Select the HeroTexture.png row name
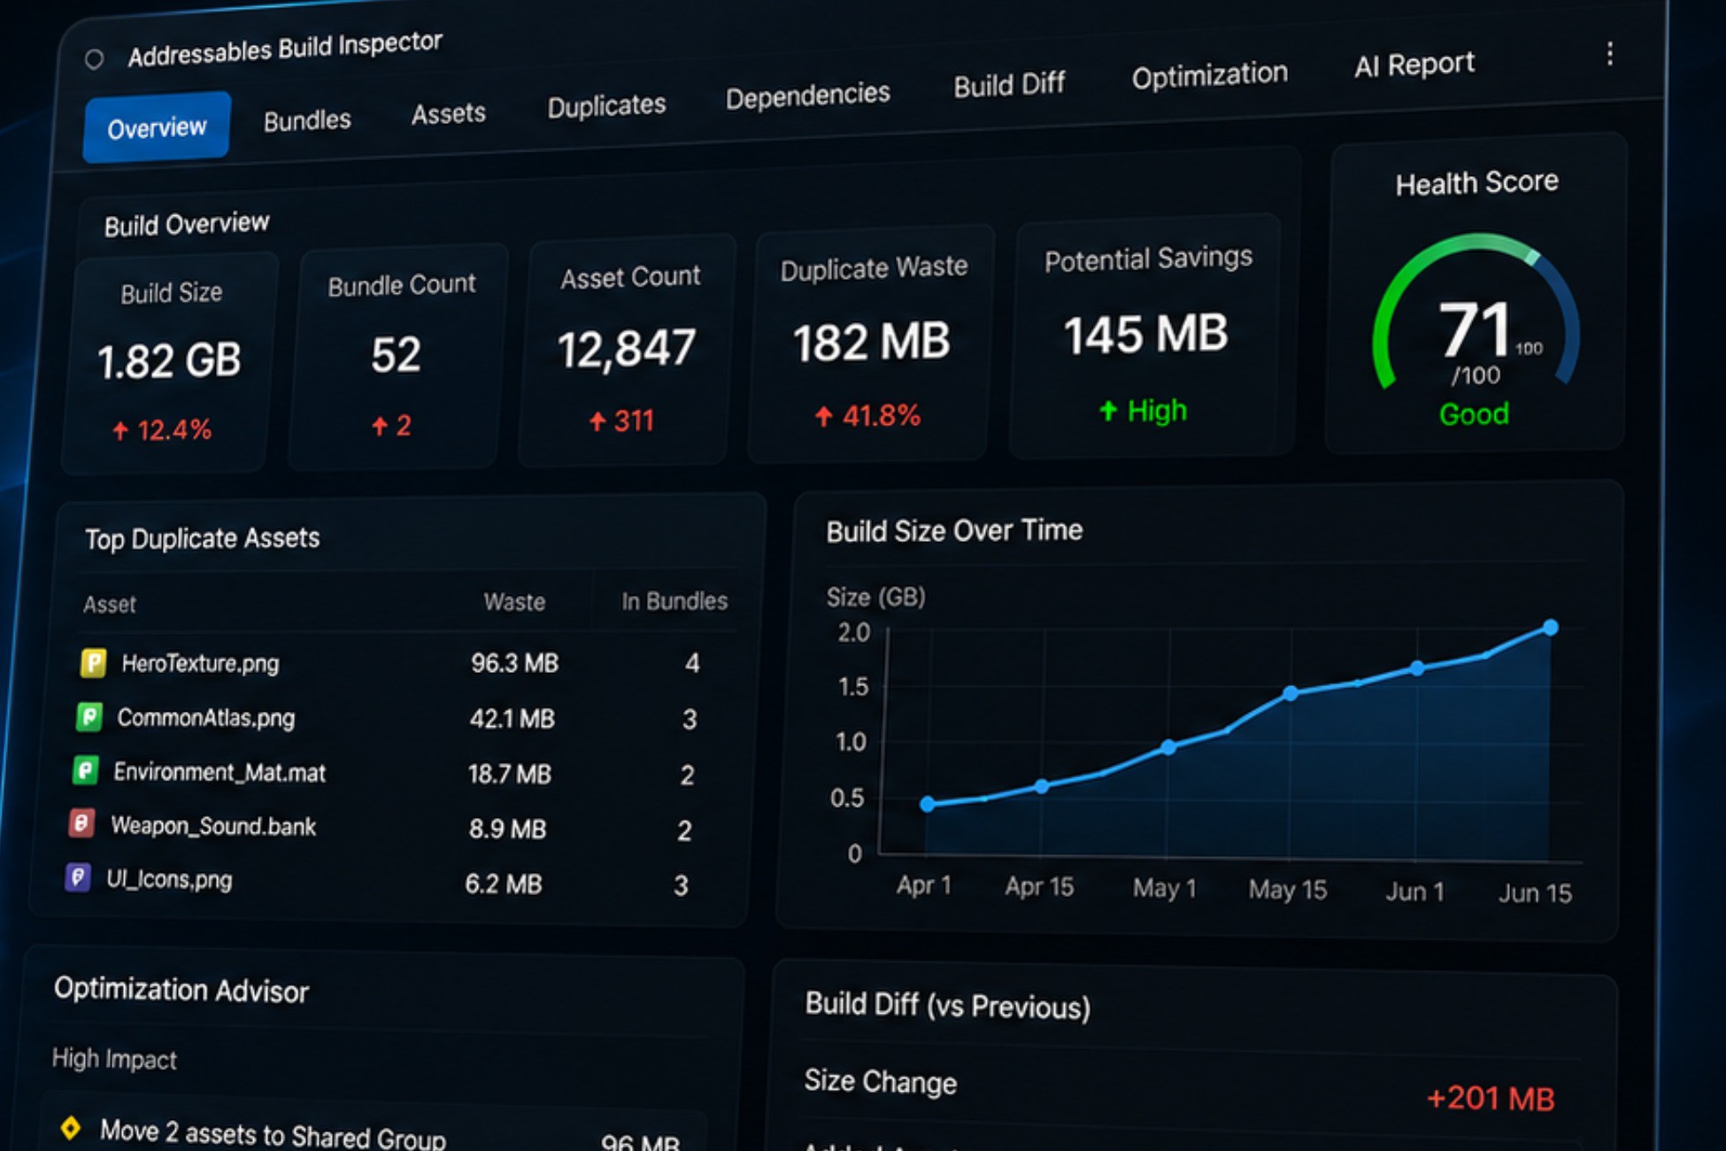This screenshot has width=1726, height=1151. [x=200, y=663]
